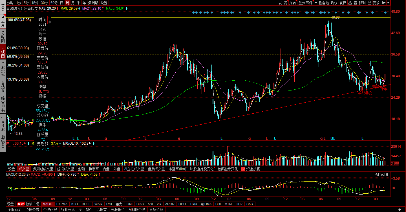Select the AI立桩成交量 tab
Viewport: 406px width, 212px height.
tap(134, 169)
